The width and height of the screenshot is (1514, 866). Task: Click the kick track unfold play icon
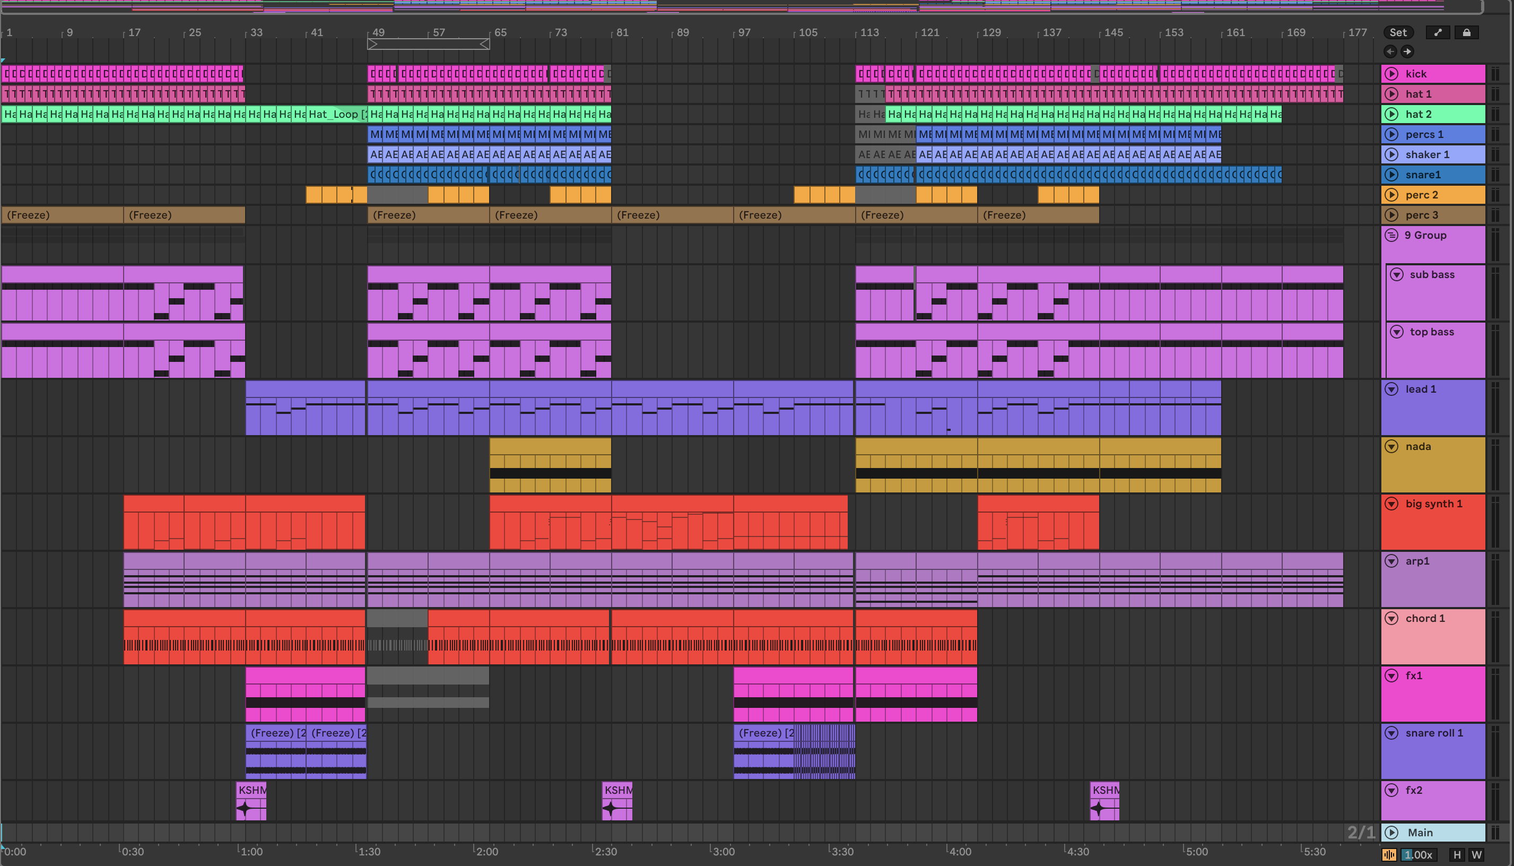1391,74
